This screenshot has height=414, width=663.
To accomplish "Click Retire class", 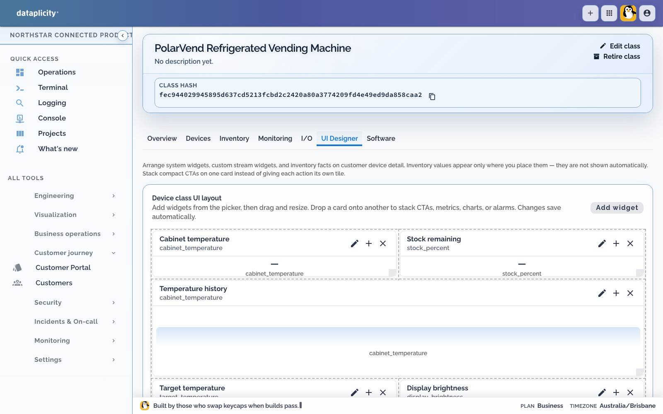I will click(x=617, y=56).
